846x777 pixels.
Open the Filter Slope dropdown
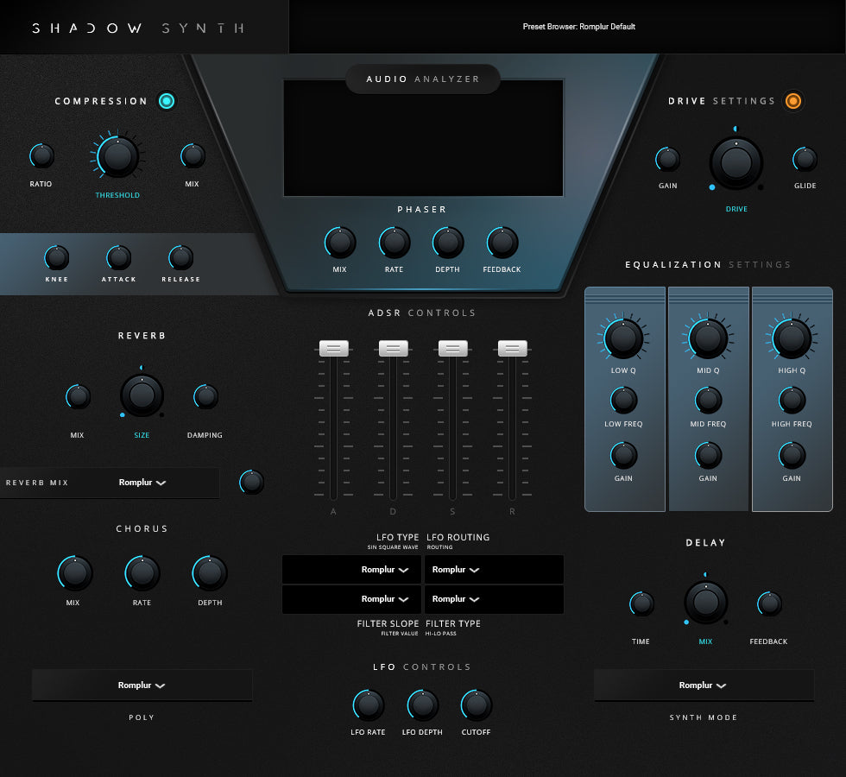pos(352,599)
